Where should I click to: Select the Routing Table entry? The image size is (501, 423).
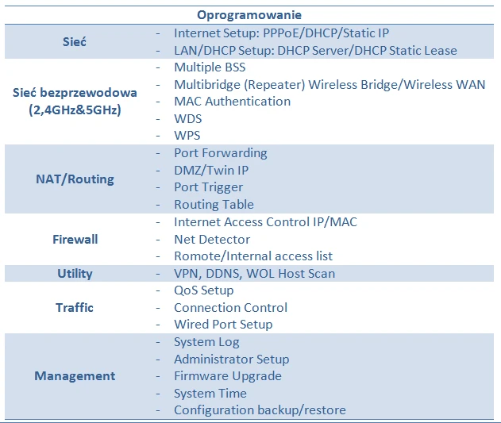coord(214,205)
